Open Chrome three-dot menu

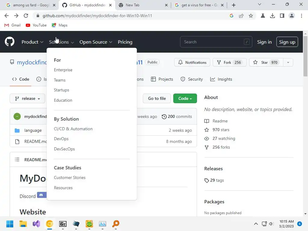coord(301,16)
